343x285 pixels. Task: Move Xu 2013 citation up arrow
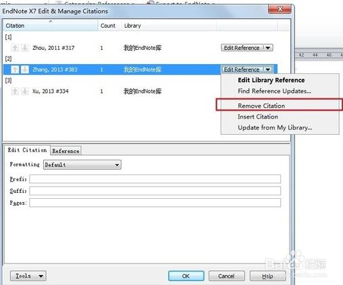tap(15, 91)
